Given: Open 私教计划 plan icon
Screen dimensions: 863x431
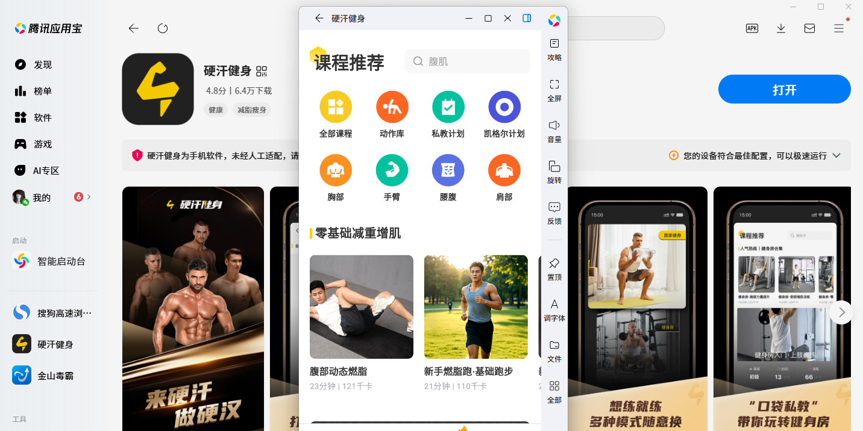Looking at the screenshot, I should coord(448,107).
